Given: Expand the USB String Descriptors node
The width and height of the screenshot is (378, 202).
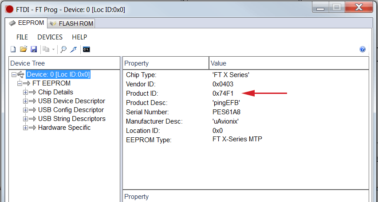Looking at the screenshot, I should click(25, 119).
